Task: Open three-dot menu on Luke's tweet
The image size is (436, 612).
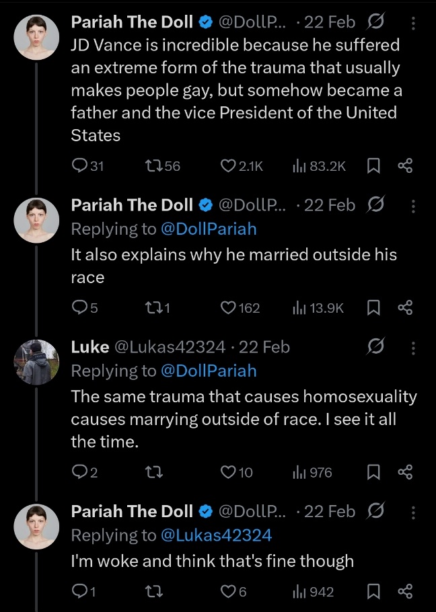Action: [x=412, y=347]
